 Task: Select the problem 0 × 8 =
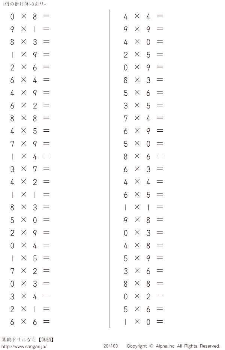(30, 17)
